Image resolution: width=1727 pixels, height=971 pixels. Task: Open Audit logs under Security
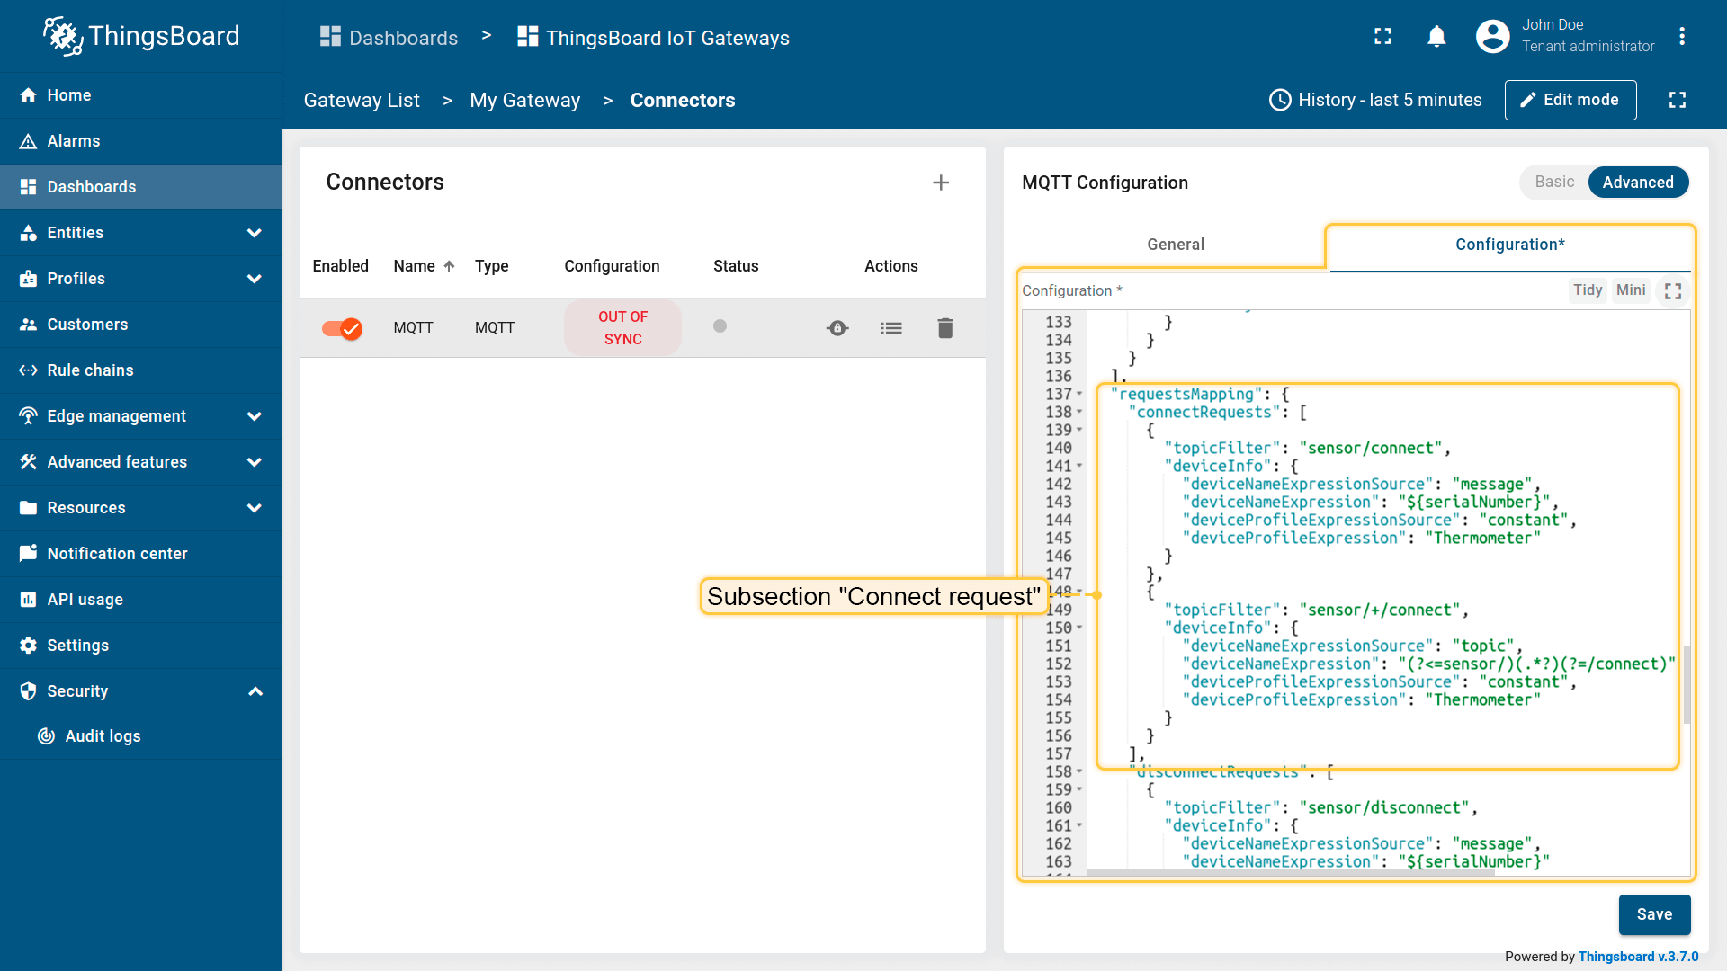click(x=140, y=736)
